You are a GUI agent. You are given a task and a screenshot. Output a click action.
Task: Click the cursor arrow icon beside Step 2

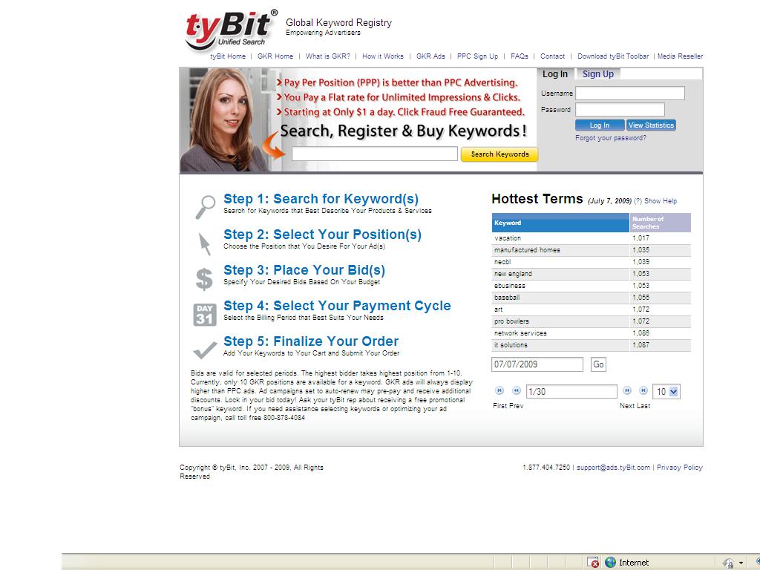(x=205, y=243)
